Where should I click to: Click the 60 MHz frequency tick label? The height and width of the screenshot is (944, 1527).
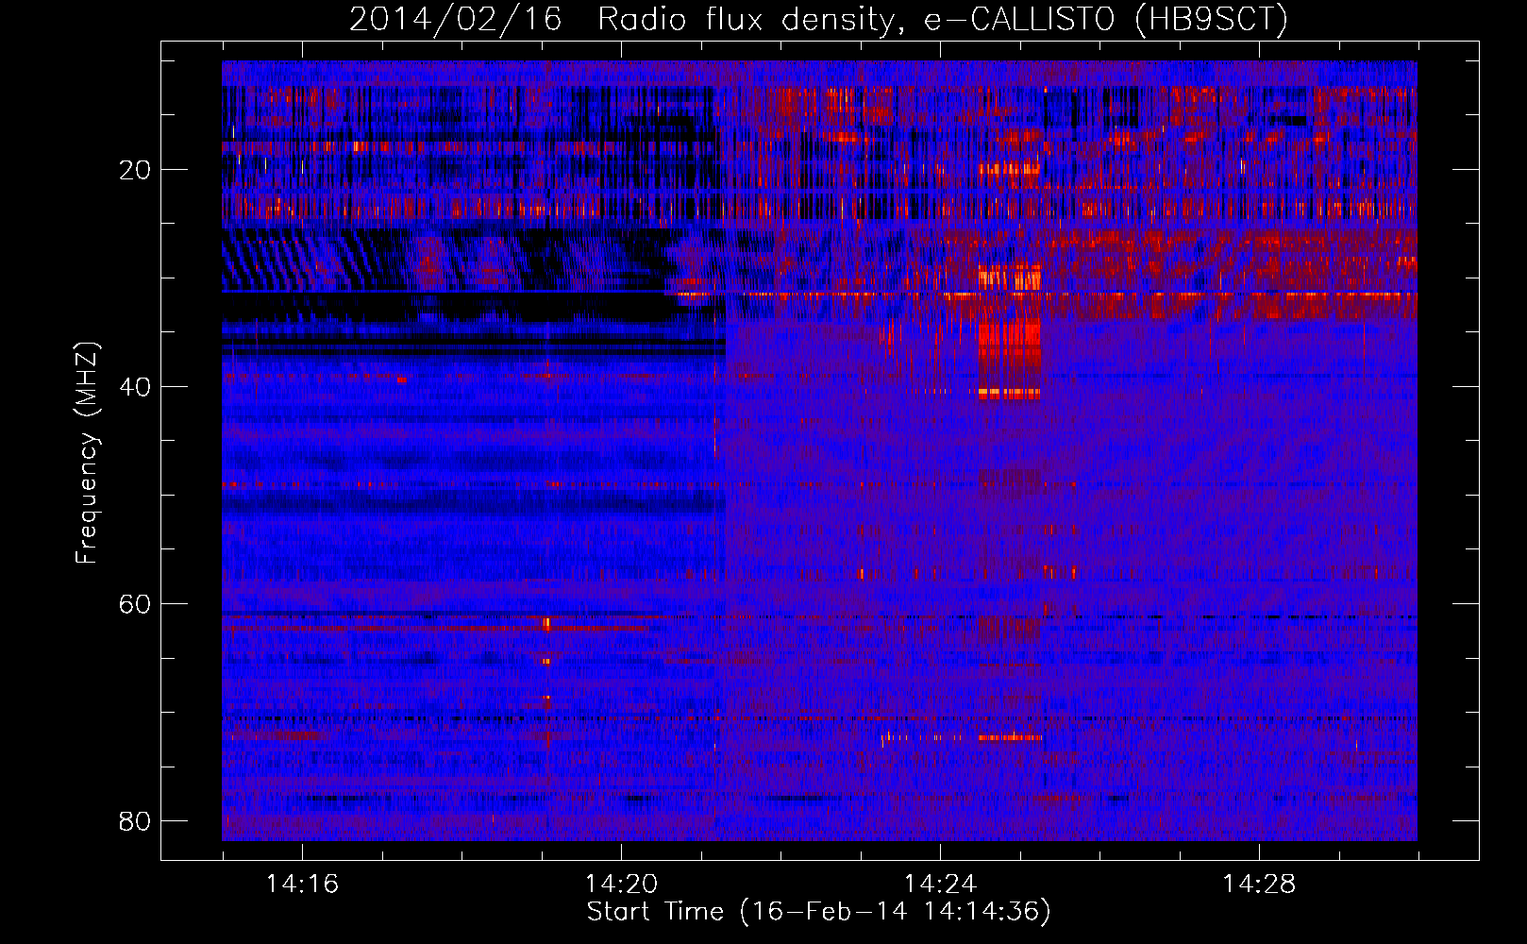click(x=135, y=604)
